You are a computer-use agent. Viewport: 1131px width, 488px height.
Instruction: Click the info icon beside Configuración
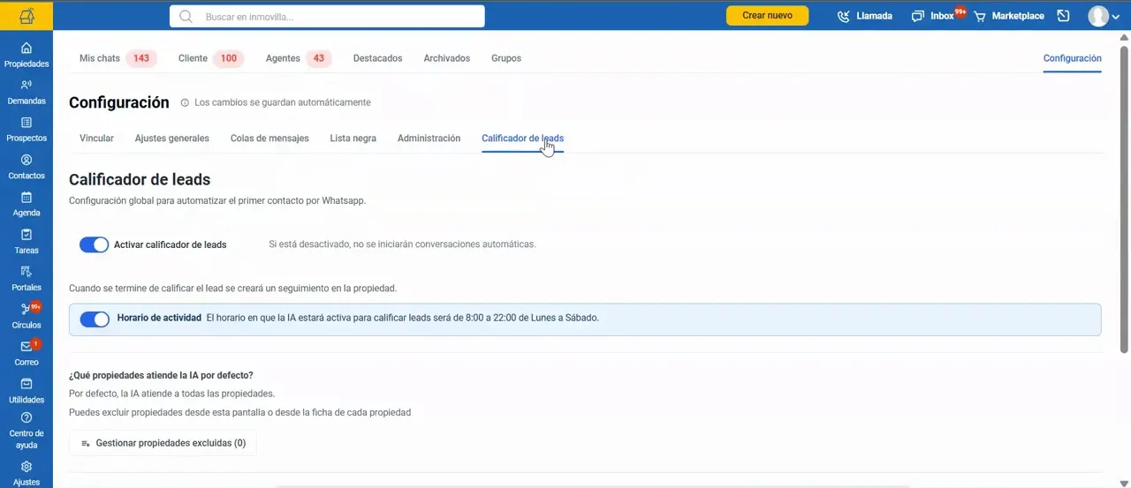tap(185, 102)
